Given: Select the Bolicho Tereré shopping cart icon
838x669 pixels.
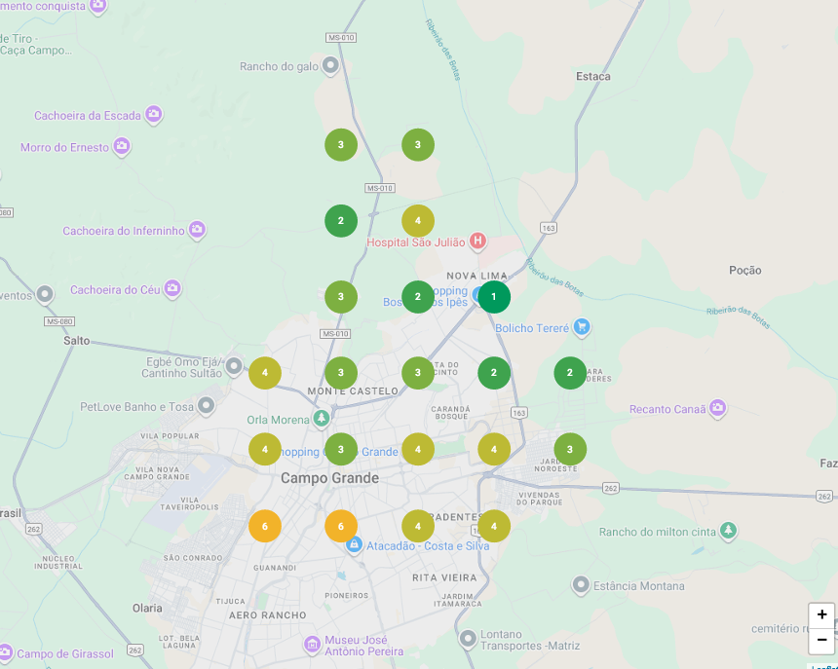Looking at the screenshot, I should (582, 327).
